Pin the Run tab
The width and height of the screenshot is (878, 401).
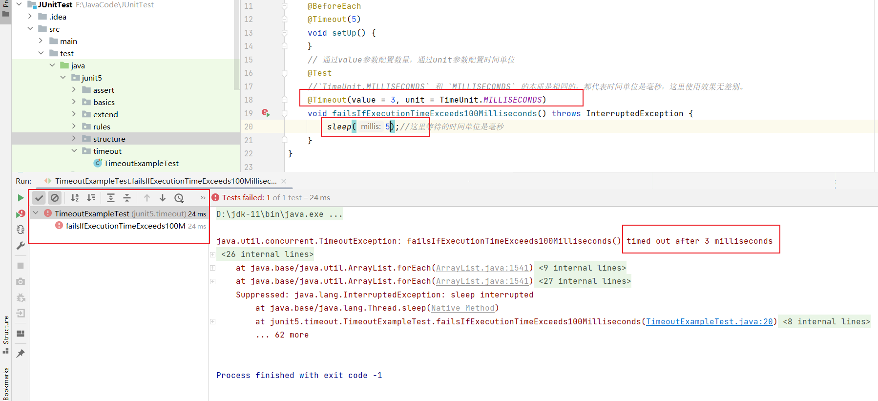click(21, 353)
